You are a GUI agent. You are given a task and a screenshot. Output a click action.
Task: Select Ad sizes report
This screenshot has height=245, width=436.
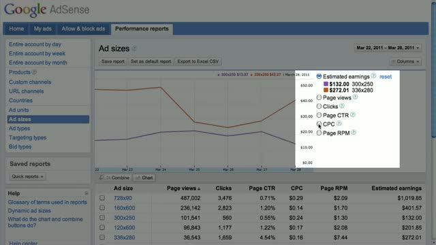coord(48,119)
